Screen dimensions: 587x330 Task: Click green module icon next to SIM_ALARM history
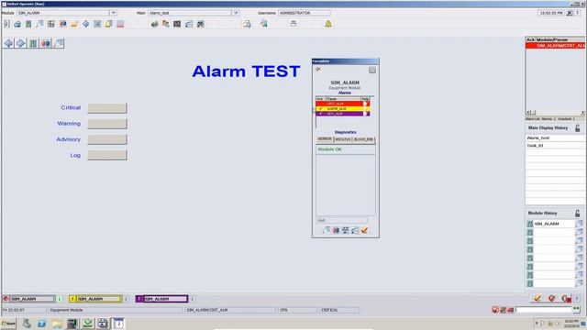point(530,224)
